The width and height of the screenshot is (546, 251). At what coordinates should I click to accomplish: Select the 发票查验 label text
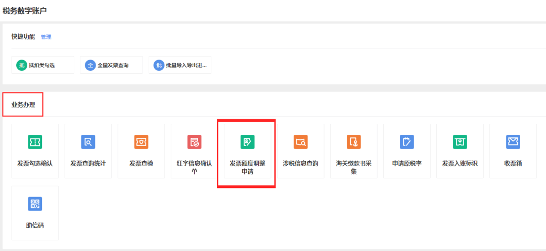[142, 164]
